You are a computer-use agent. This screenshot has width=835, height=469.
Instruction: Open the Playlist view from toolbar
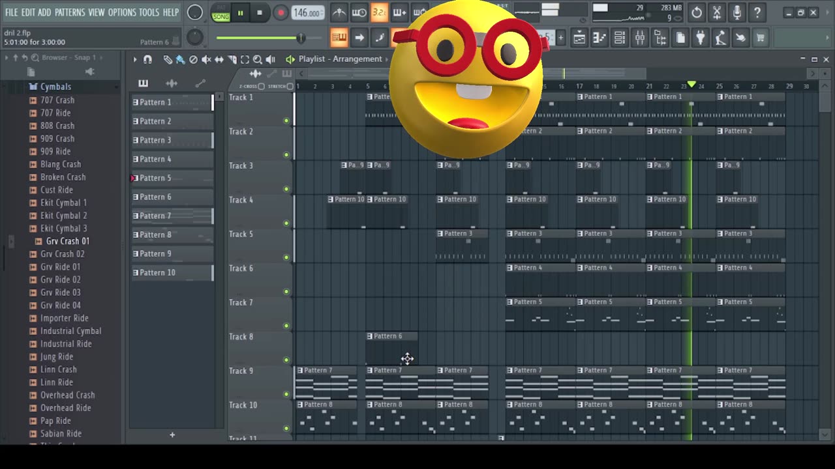click(579, 38)
